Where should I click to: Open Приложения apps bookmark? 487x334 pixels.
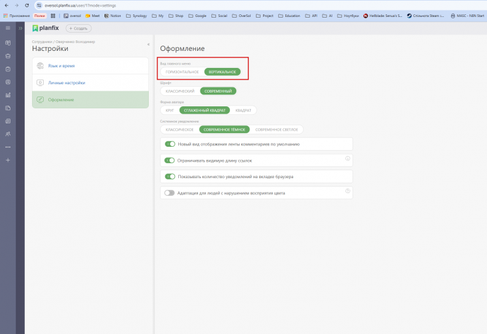(x=17, y=16)
